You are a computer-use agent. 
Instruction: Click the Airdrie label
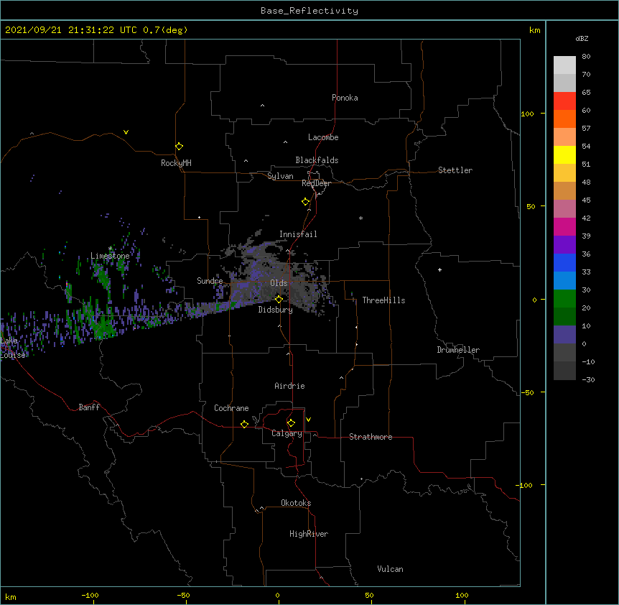(289, 386)
